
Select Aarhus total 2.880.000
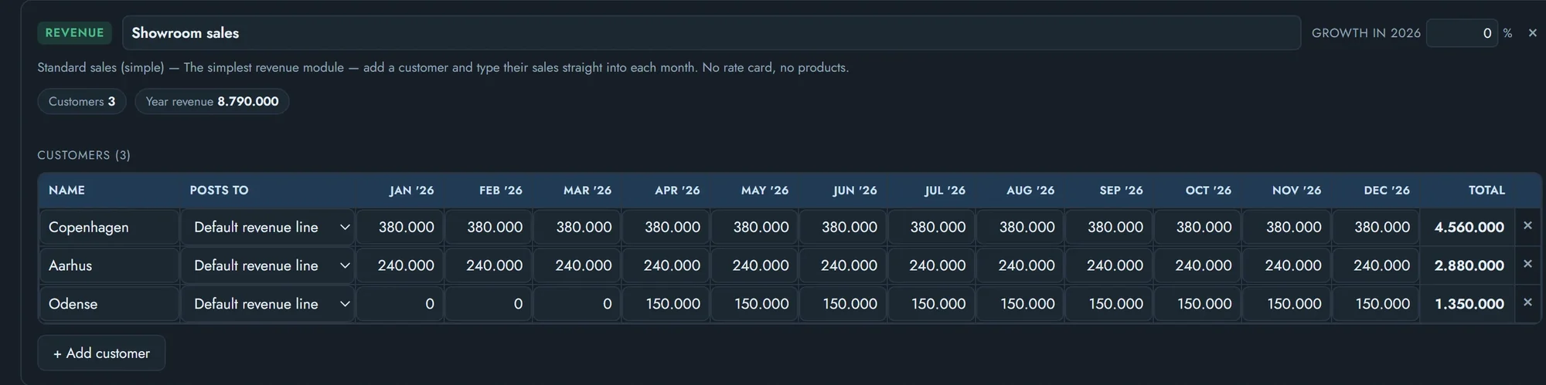1469,265
